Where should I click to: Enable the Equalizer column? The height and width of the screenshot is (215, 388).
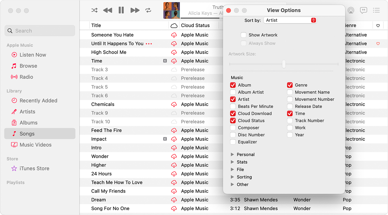[233, 142]
